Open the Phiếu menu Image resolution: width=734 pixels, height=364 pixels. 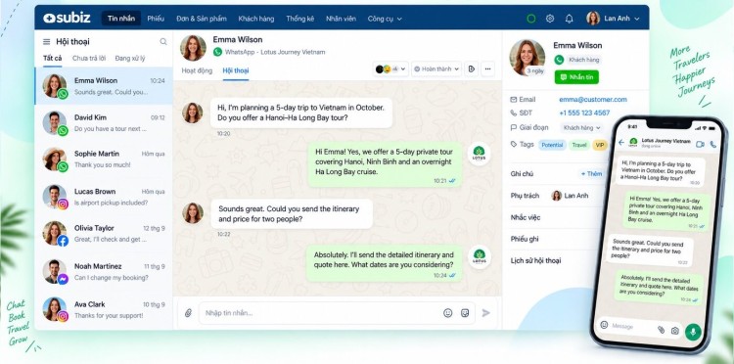tap(156, 19)
